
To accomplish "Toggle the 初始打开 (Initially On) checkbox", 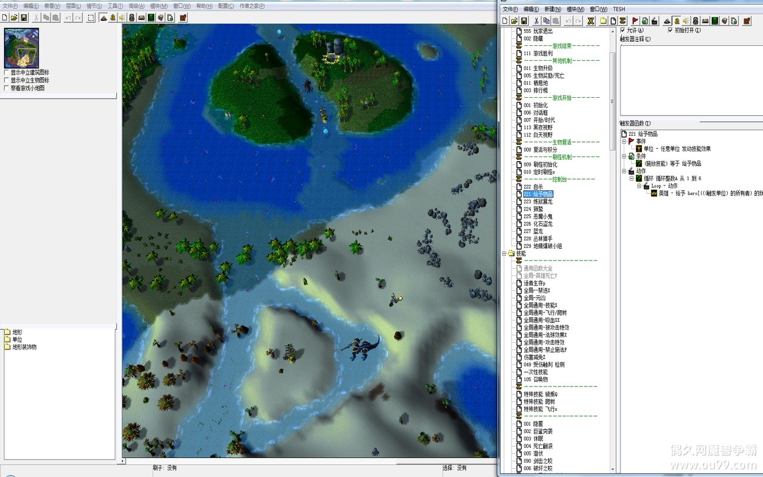I will (x=670, y=30).
